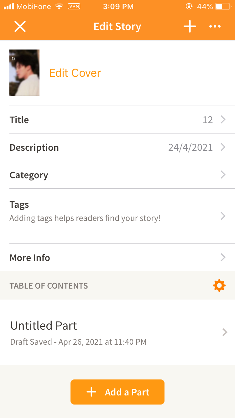Tap the Description chevron arrow
Screen dimensions: 235x418
click(223, 147)
